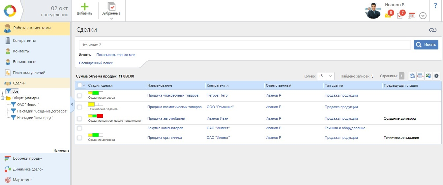Click the Что искать search input field

point(245,45)
